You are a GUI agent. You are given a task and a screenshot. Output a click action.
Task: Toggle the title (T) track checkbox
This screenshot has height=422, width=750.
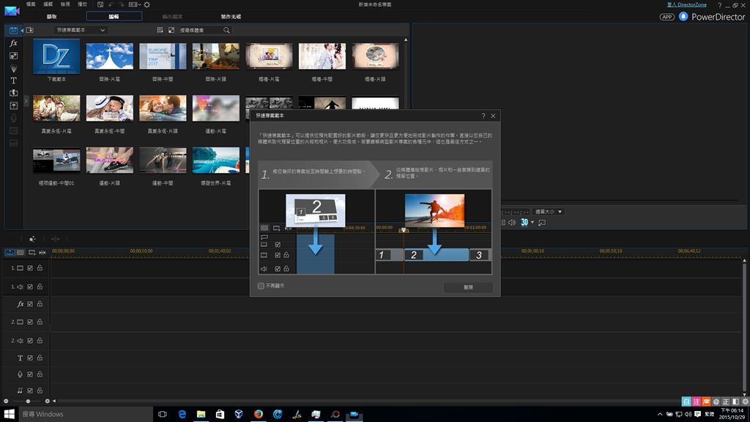30,358
